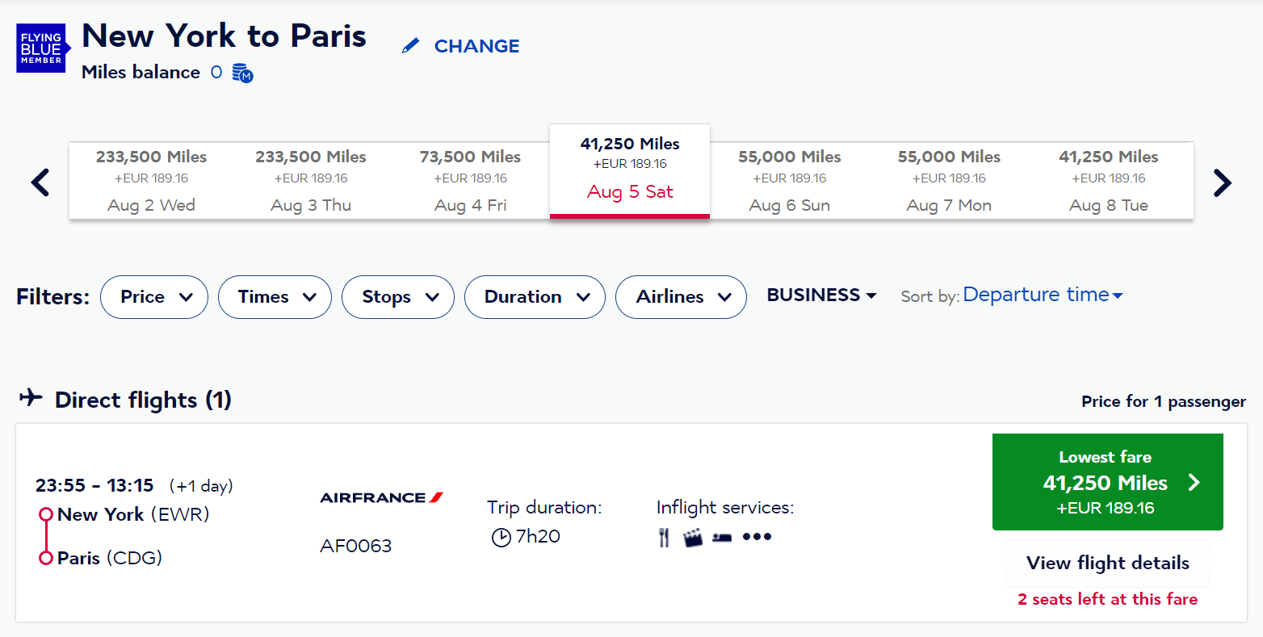Image resolution: width=1263 pixels, height=637 pixels.
Task: Switch to Aug 8 Tue date tab
Action: coord(1108,180)
